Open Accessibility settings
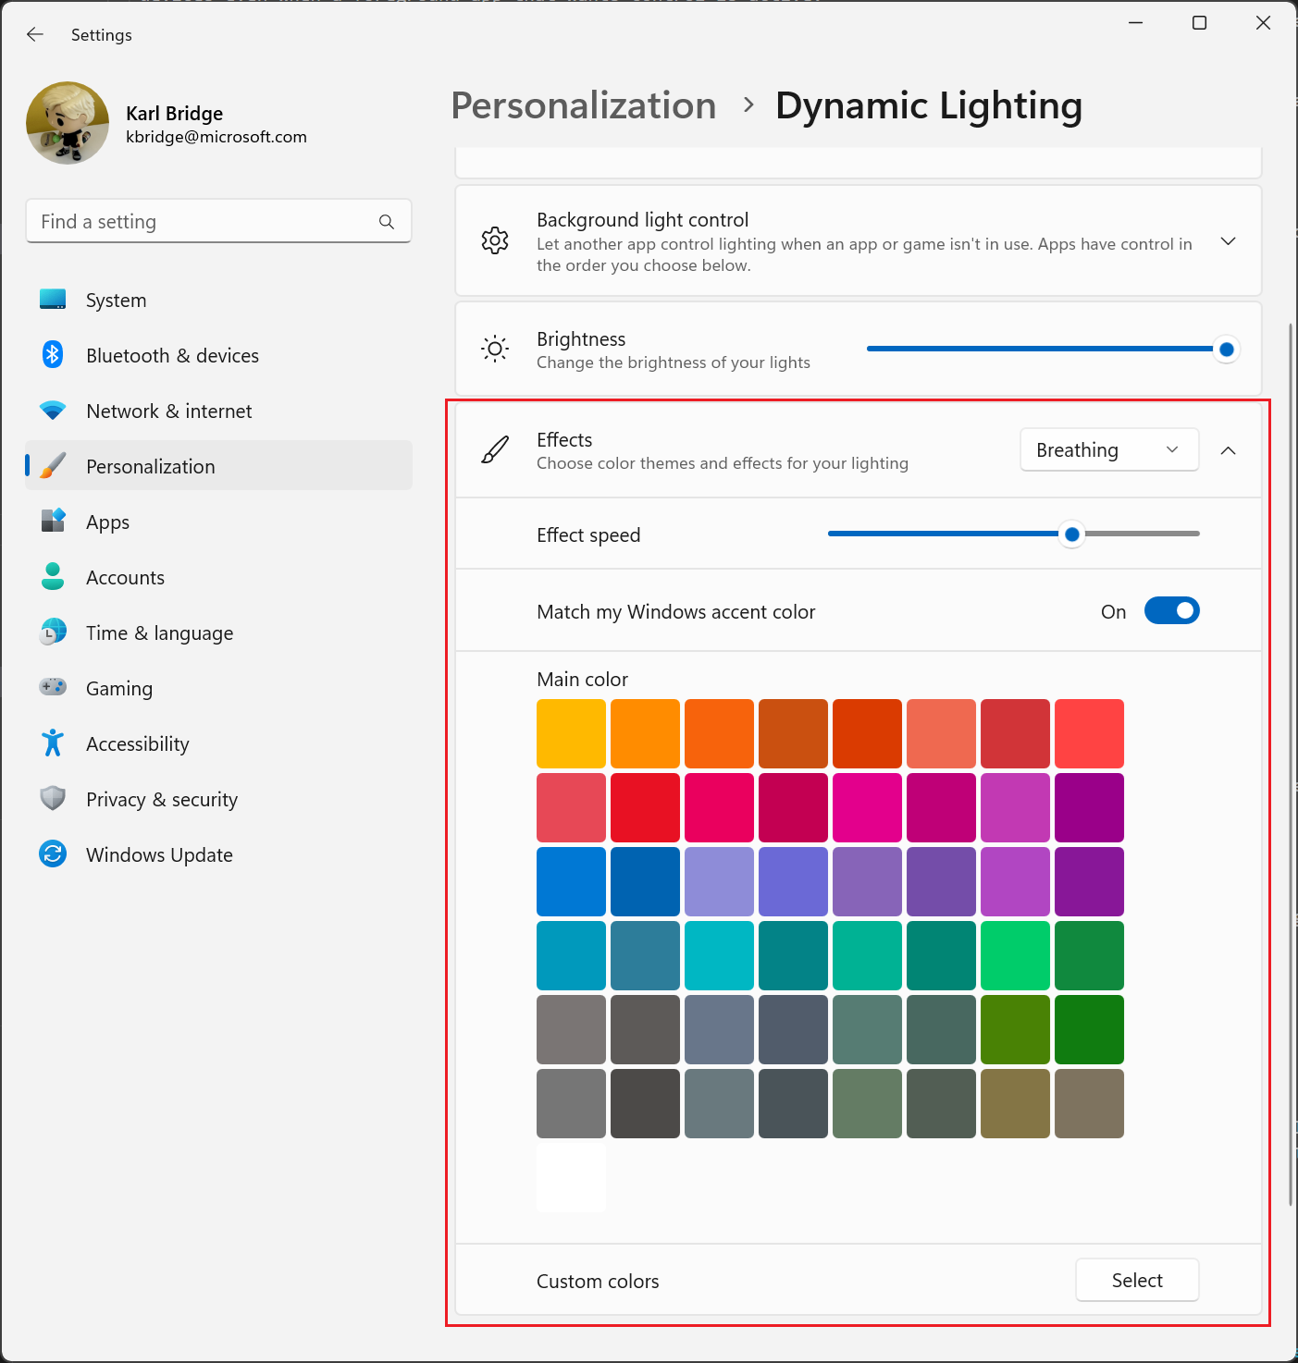The width and height of the screenshot is (1298, 1363). click(x=137, y=743)
